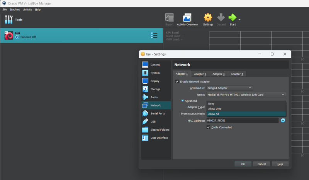Viewport: 309px width, 180px height.
Task: Click the 'Powered Off' status text
Action: coord(28,37)
